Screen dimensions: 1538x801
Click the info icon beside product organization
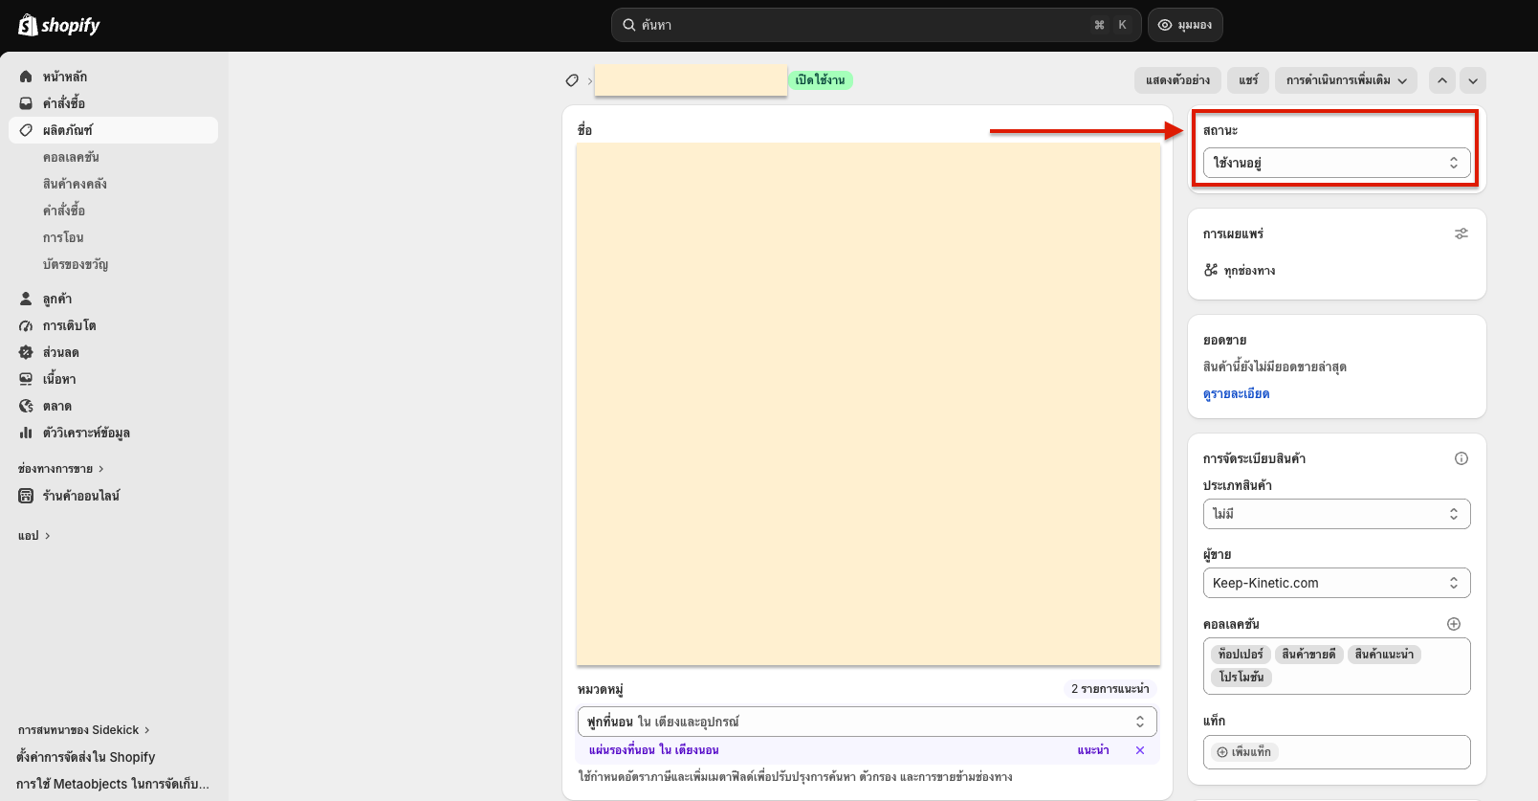pos(1461,458)
